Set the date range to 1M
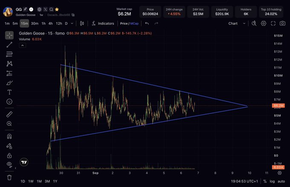 39,181
